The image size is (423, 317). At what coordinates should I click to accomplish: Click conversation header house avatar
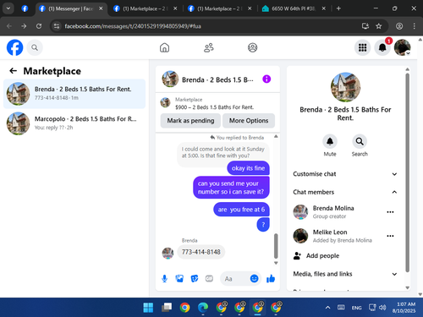click(x=170, y=79)
